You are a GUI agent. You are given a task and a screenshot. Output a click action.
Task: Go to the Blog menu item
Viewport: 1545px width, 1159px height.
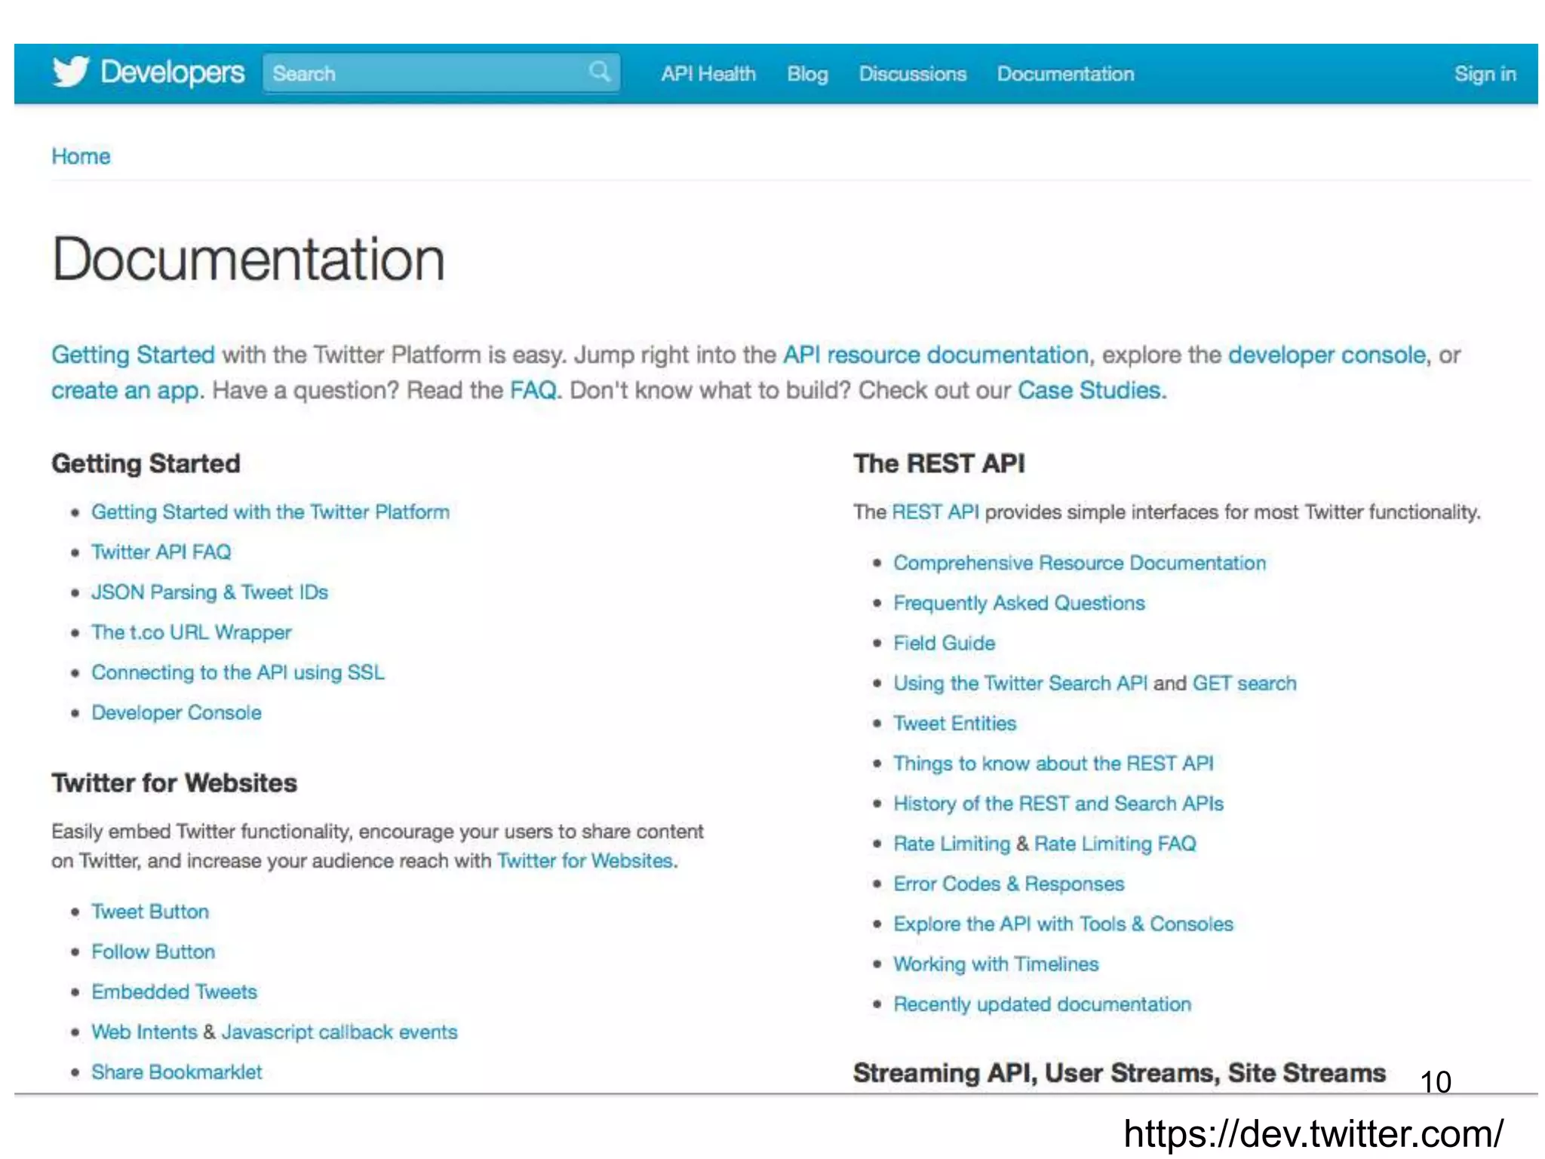tap(807, 74)
